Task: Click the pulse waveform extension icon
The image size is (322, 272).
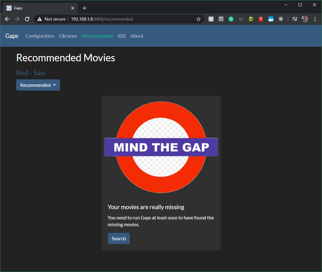Action: 241,19
